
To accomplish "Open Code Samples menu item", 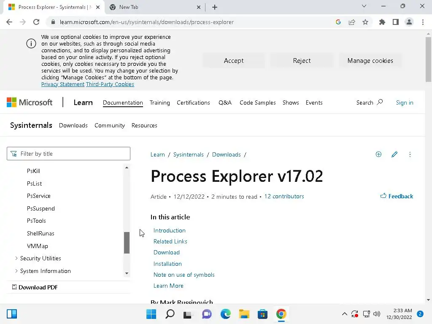I will pos(258,103).
